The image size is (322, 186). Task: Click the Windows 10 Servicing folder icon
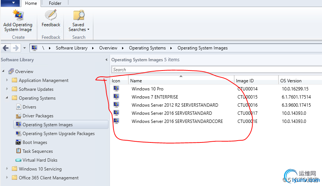pos(14,169)
